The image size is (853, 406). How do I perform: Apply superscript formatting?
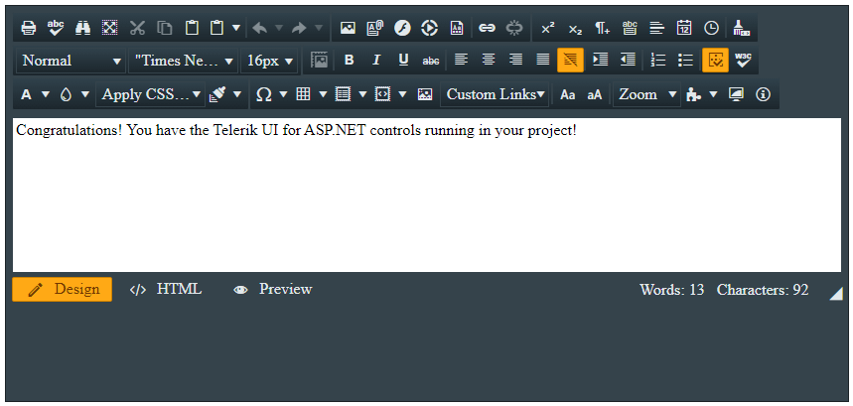[x=548, y=28]
